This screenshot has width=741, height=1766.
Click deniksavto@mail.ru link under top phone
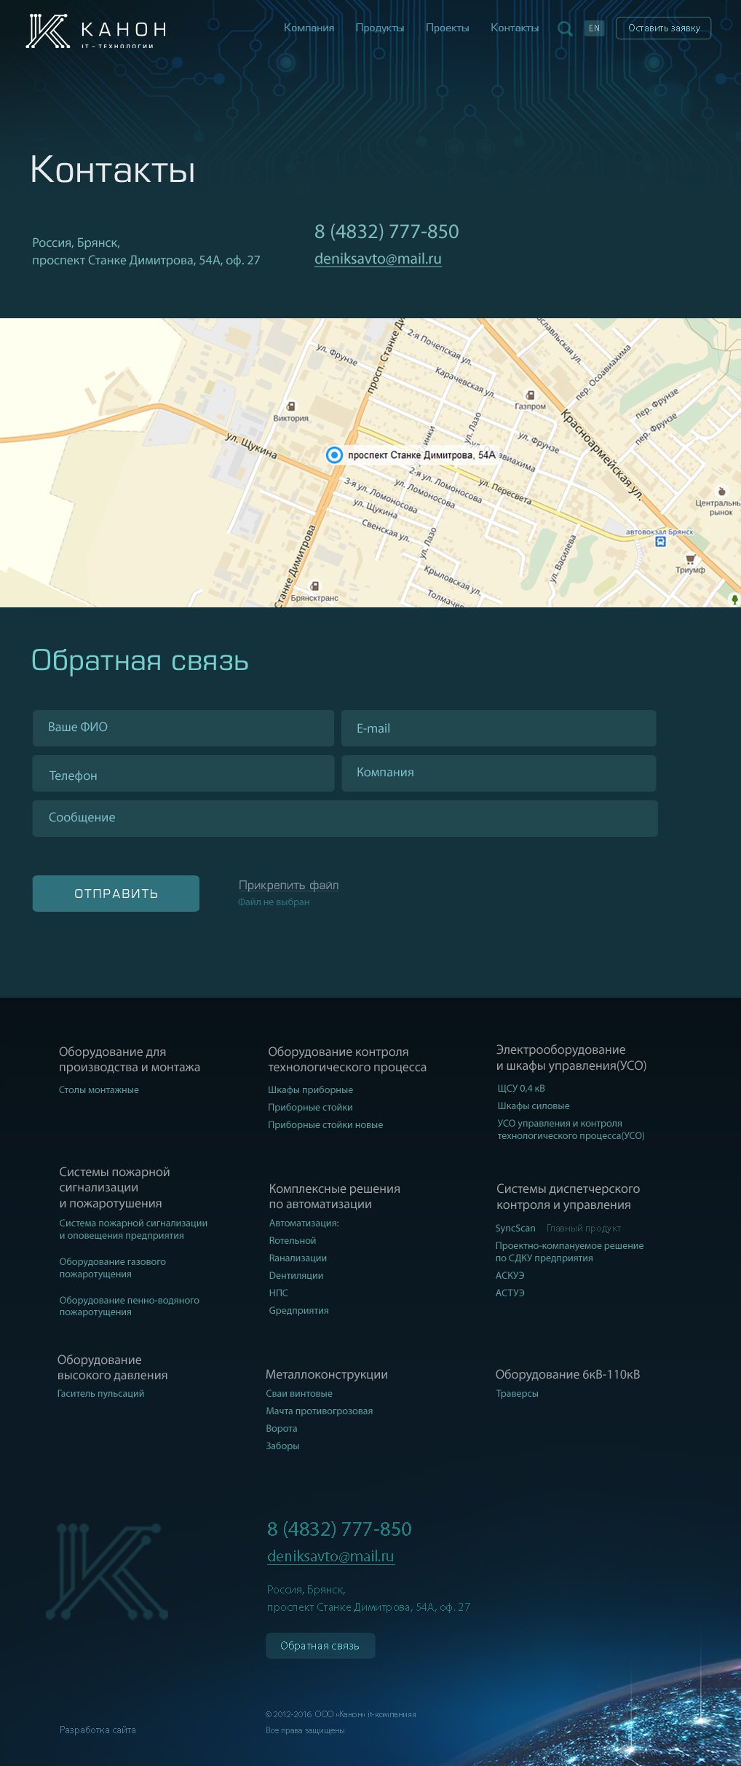378,259
